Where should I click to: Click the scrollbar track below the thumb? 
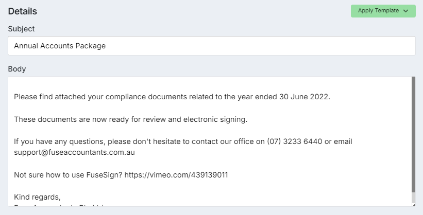pos(413,198)
